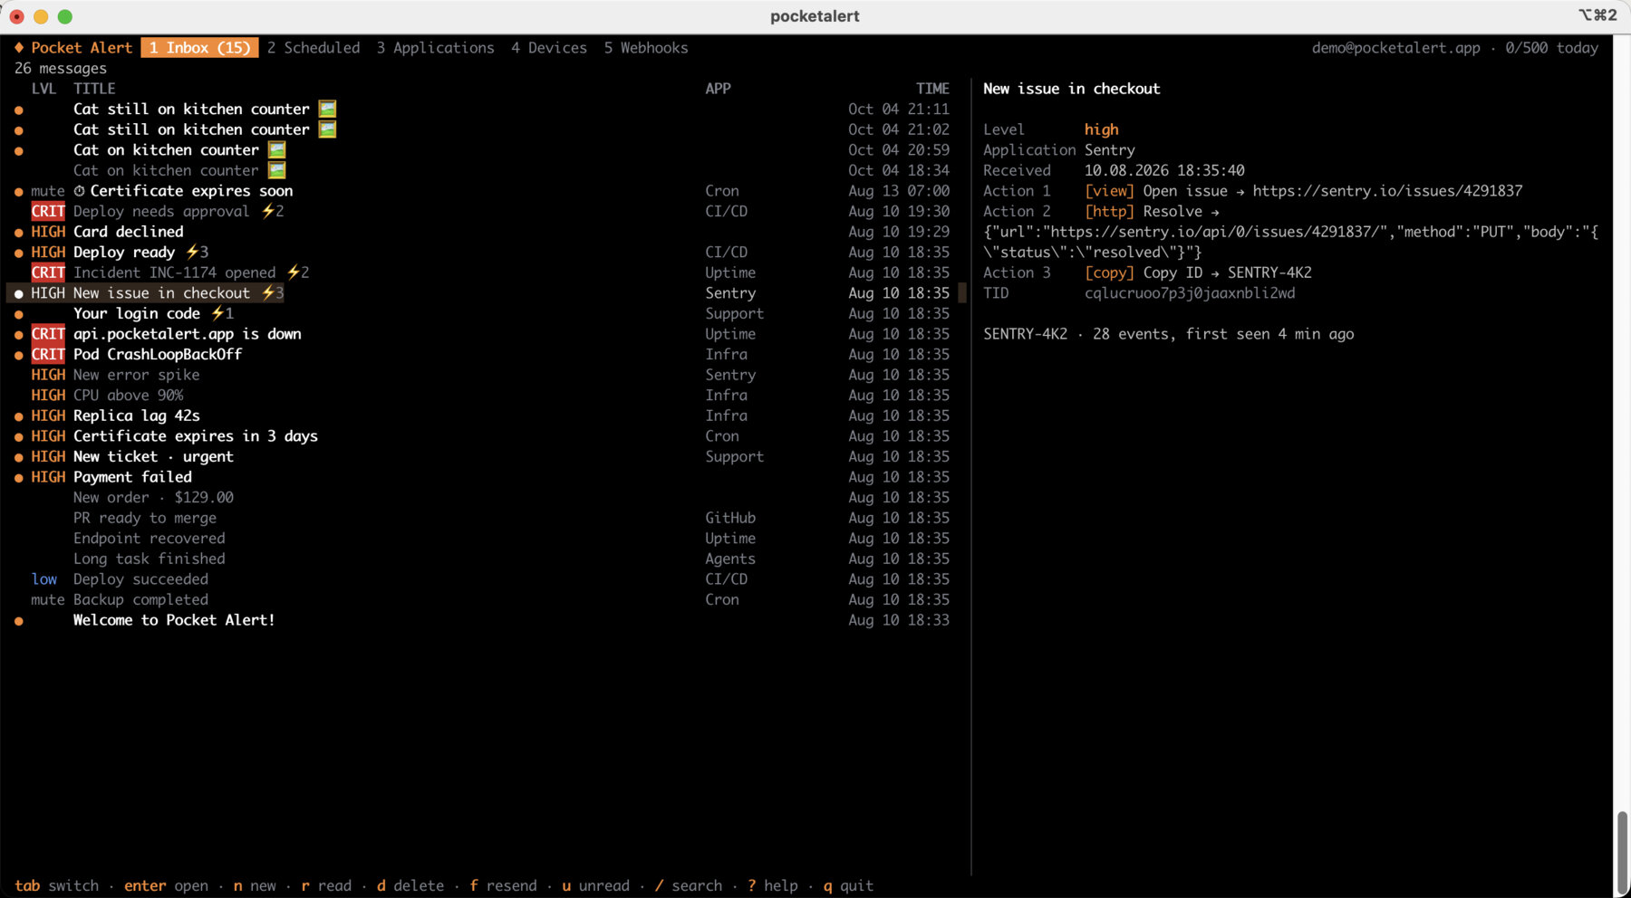Switch to the Inbox (15) tab

tap(200, 48)
